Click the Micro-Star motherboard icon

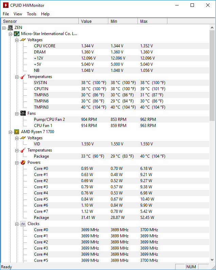click(x=17, y=34)
